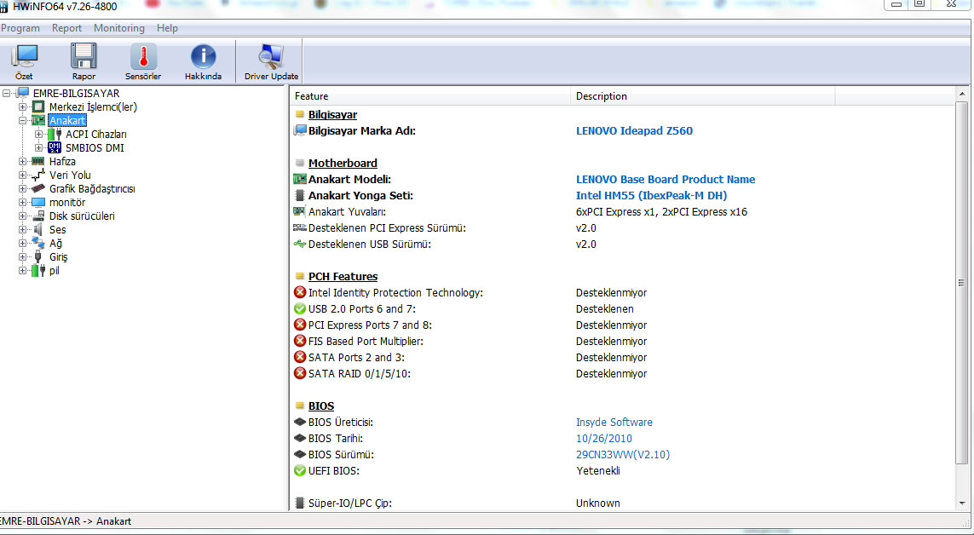This screenshot has width=974, height=535.
Task: Click the vertical scrollbar thumb
Action: [961, 282]
